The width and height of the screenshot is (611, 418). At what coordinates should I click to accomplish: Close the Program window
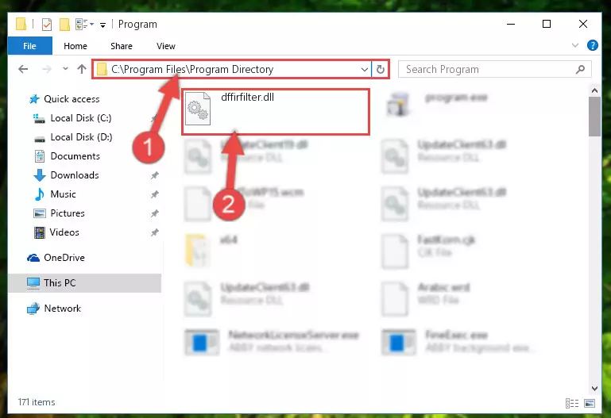pyautogui.click(x=583, y=24)
